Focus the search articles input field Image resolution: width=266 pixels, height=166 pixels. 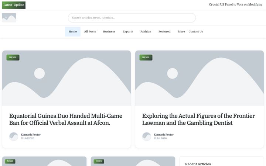(132, 18)
